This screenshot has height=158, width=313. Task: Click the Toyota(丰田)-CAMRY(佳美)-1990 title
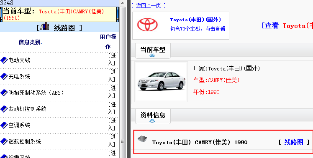(200, 142)
